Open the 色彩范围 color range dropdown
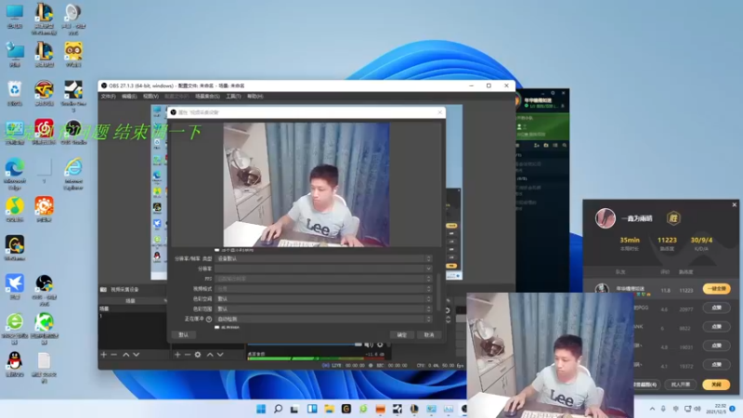 coord(323,309)
